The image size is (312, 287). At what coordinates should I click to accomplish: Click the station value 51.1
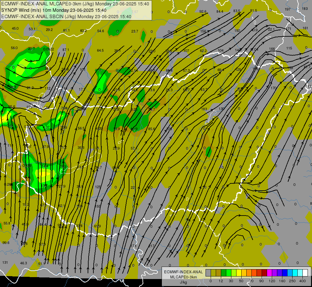(41, 264)
